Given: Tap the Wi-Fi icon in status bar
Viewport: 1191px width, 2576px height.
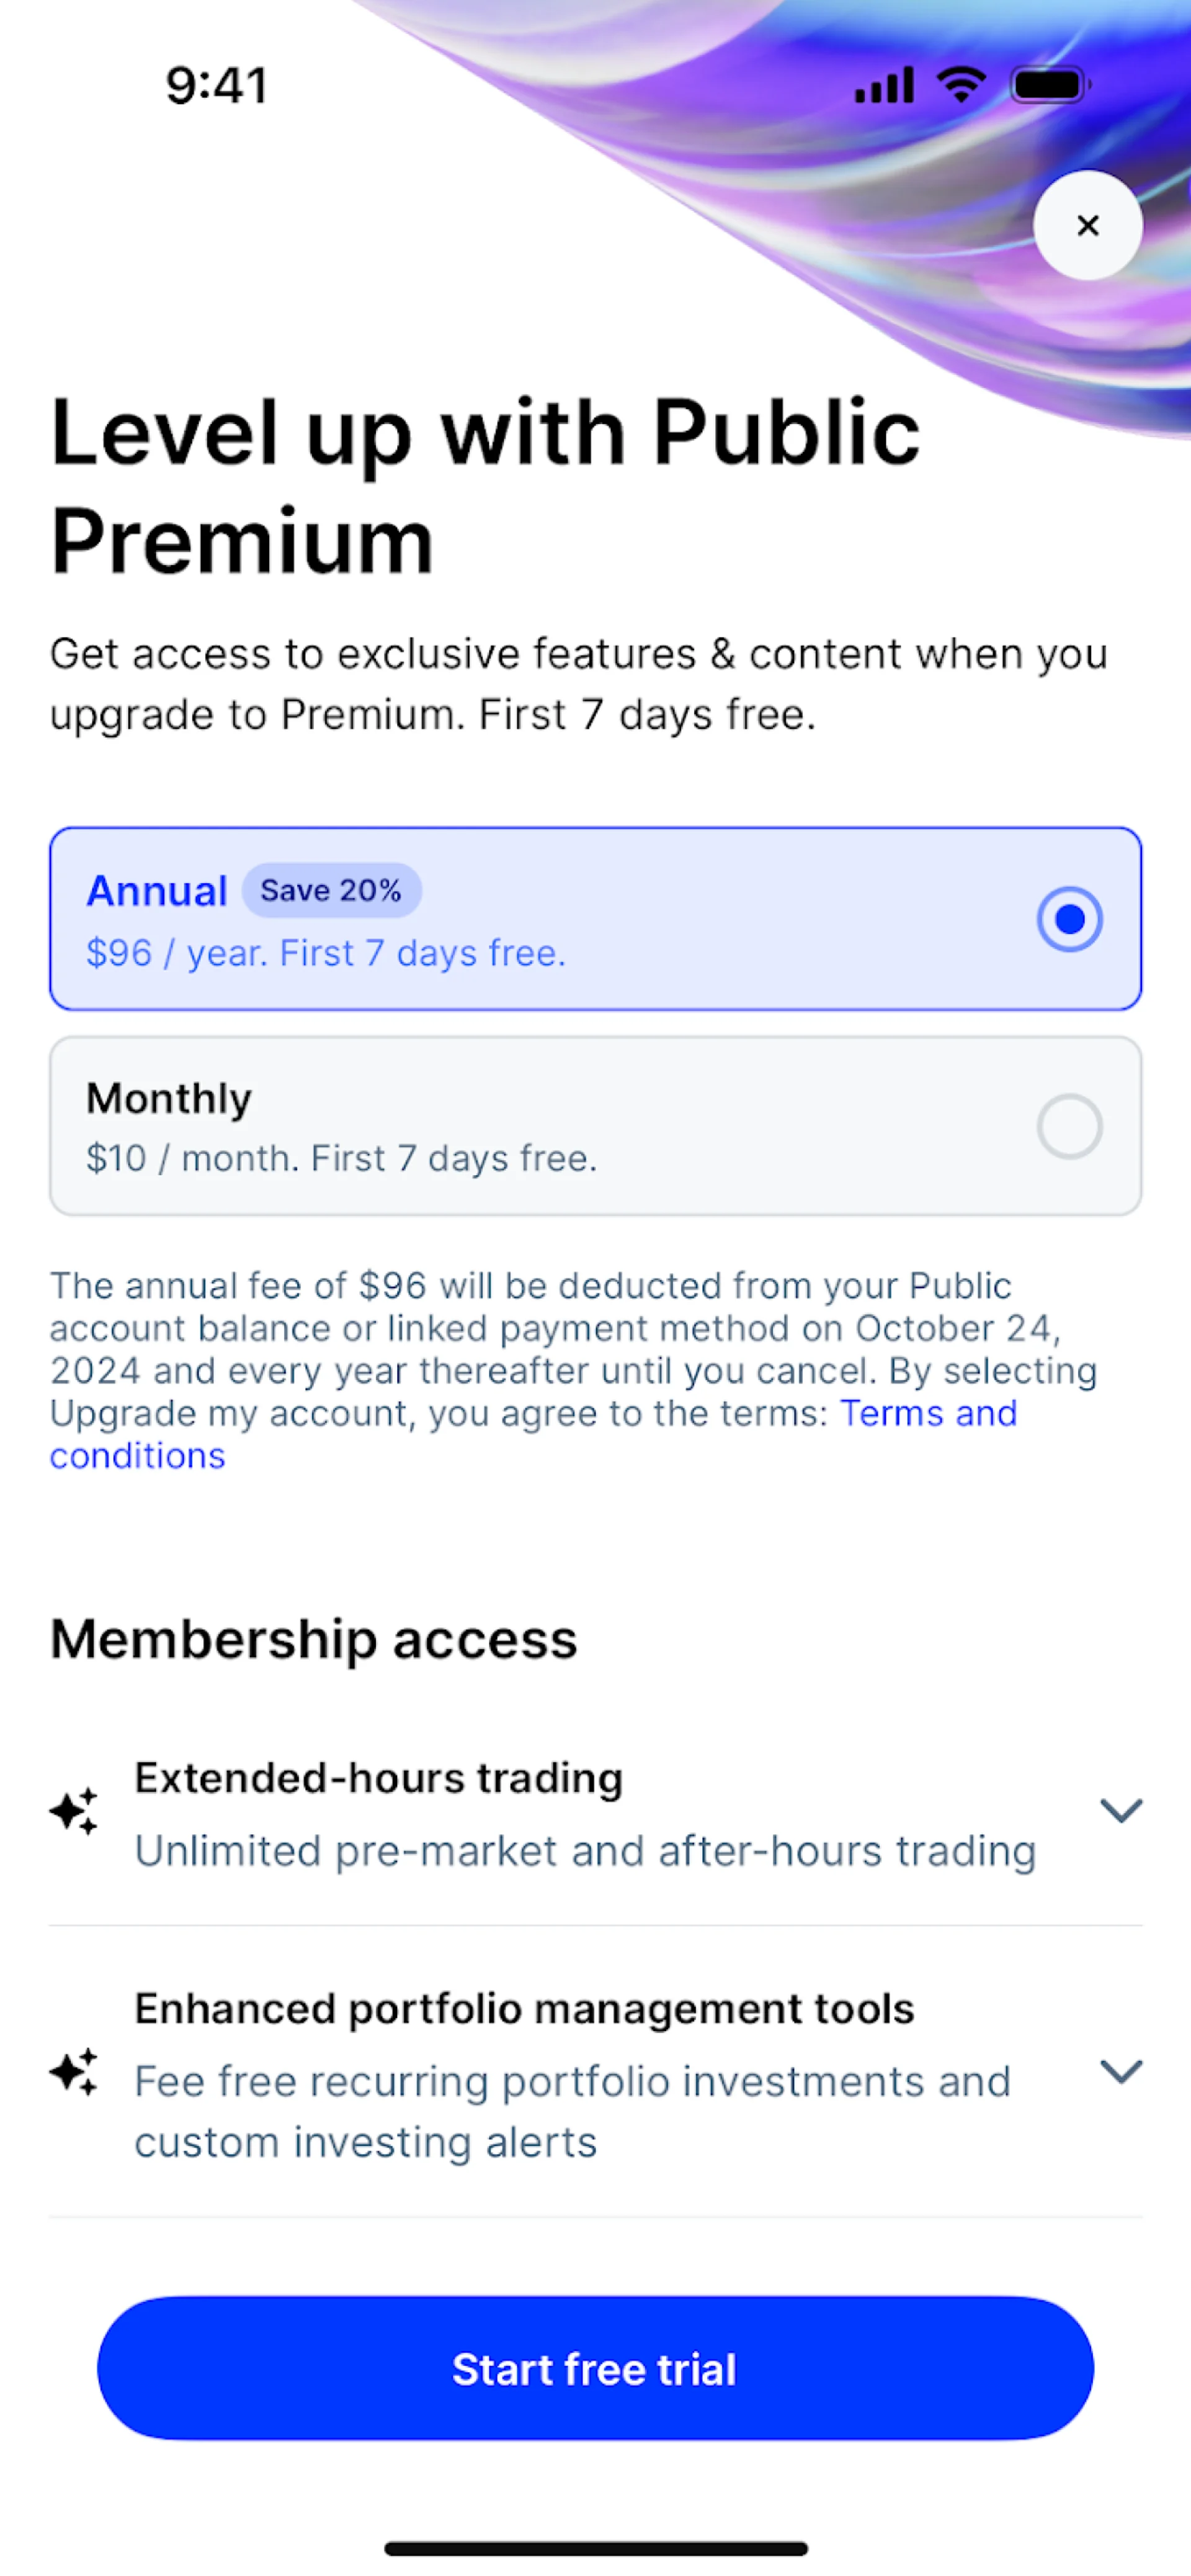Looking at the screenshot, I should 961,85.
